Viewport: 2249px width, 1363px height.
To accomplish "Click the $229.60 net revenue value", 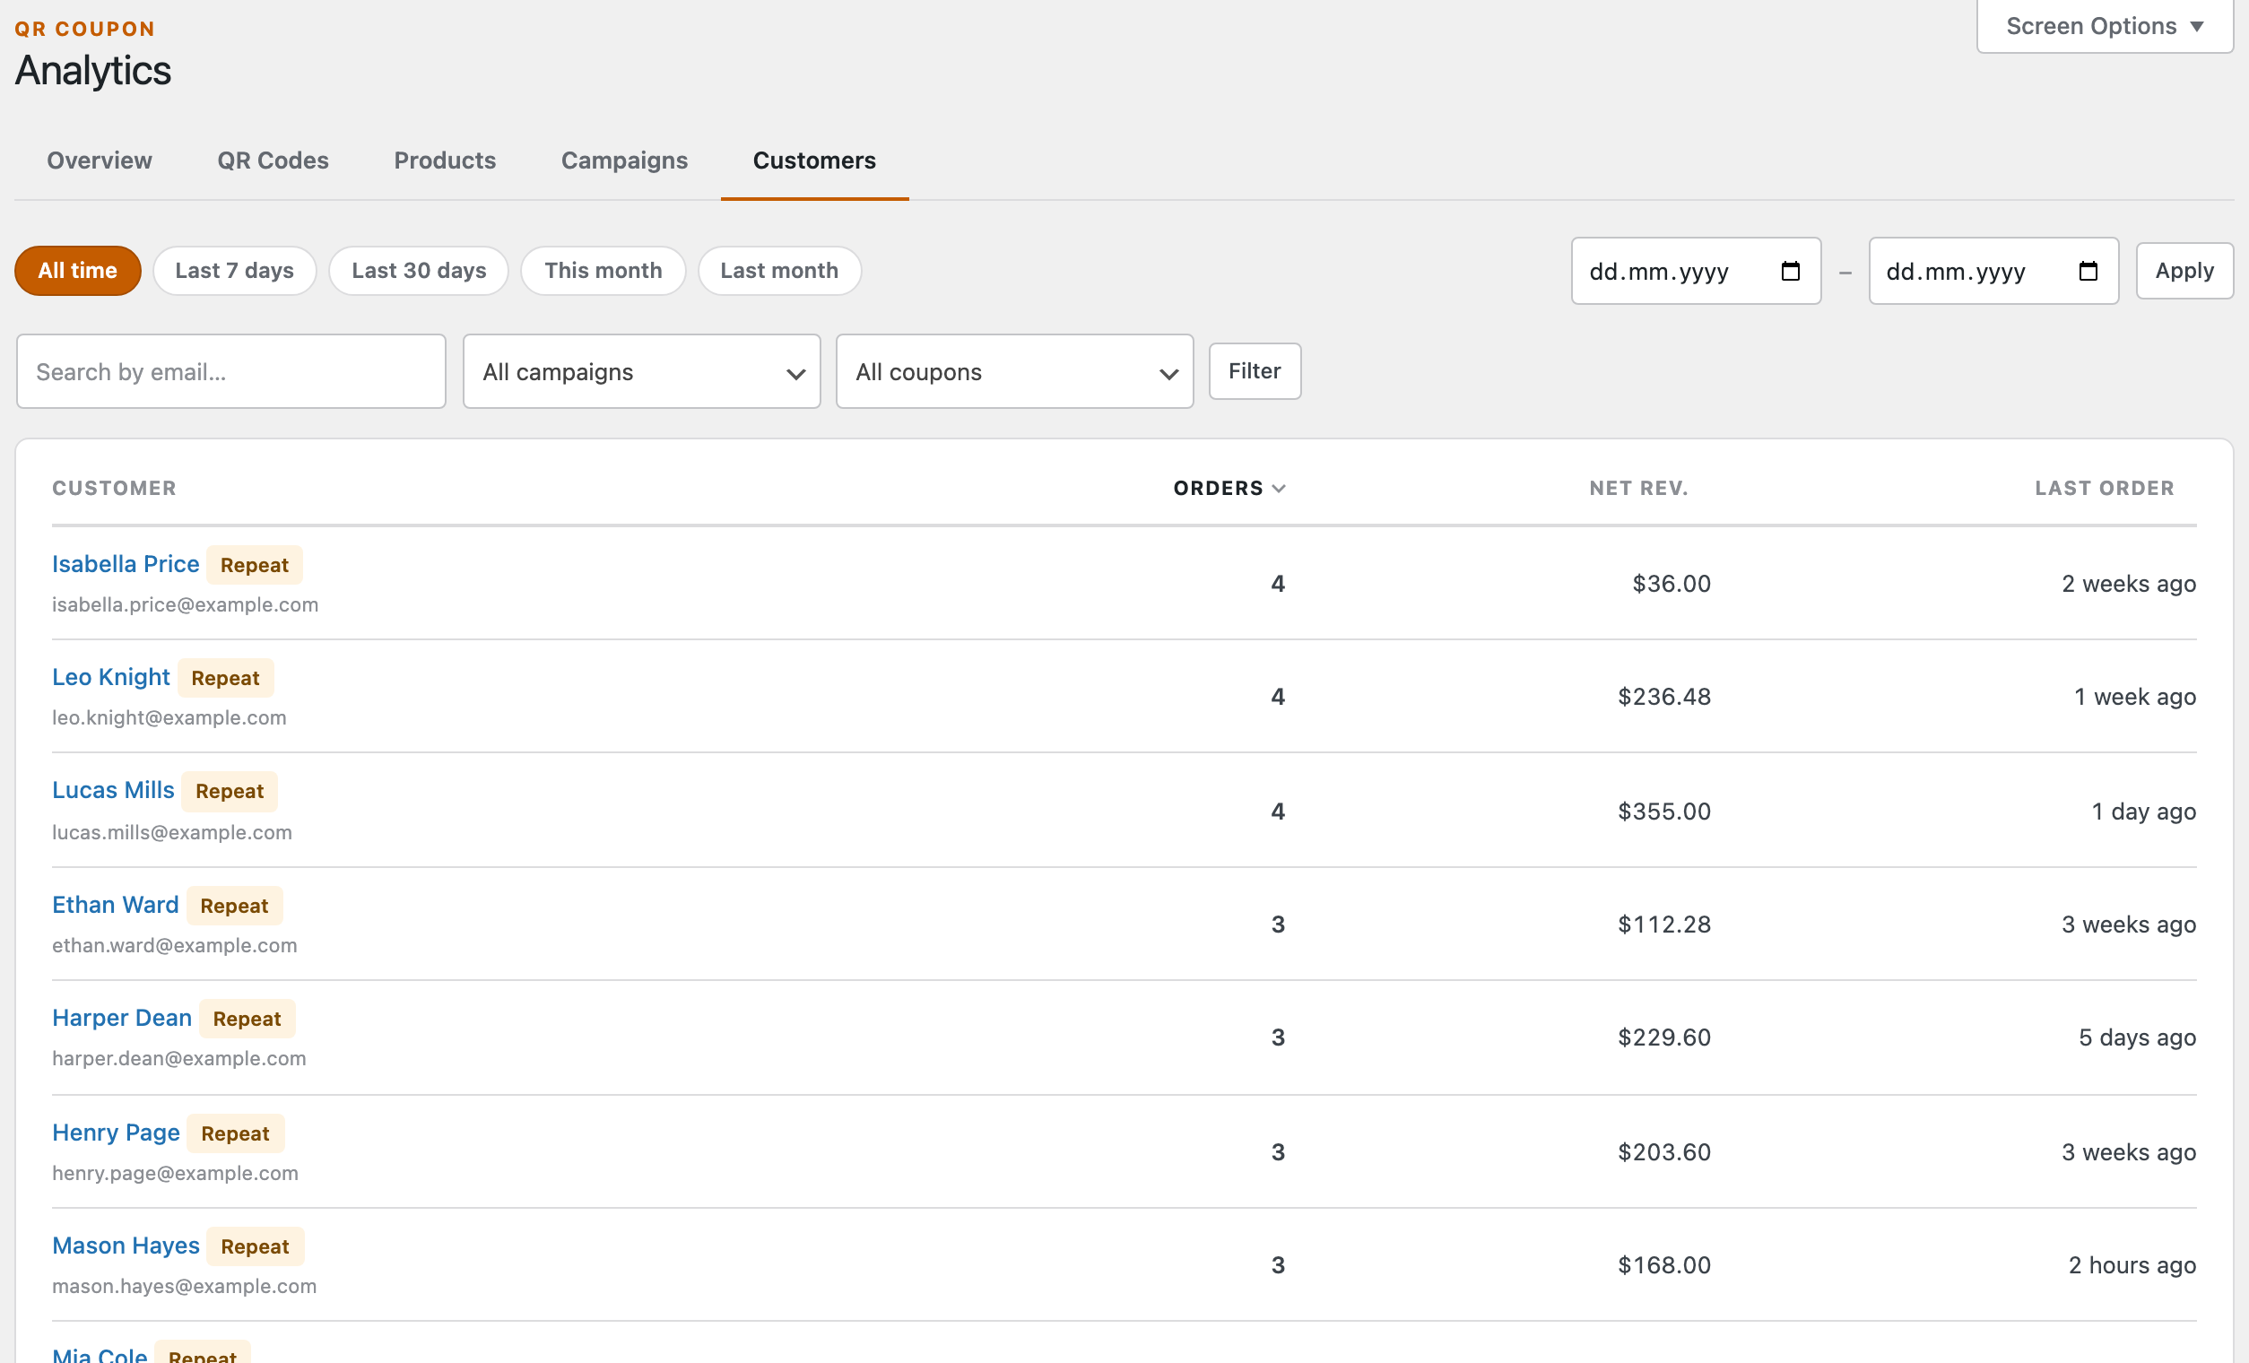I will tap(1664, 1038).
